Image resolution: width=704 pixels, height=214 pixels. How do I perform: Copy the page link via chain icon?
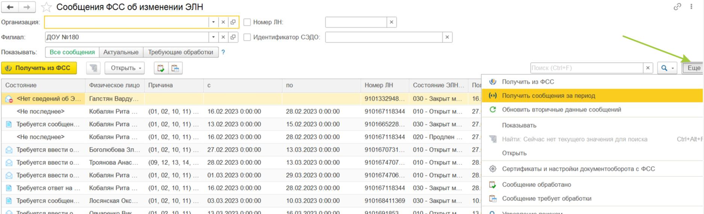point(677,7)
